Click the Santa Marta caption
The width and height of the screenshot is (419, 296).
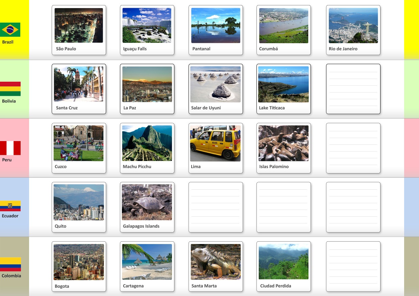point(204,286)
